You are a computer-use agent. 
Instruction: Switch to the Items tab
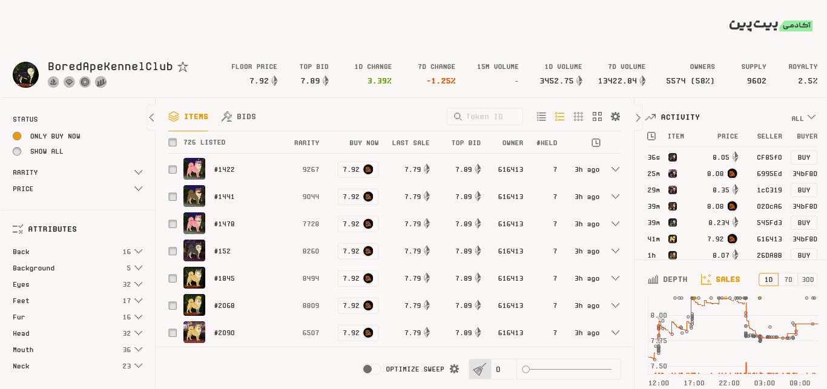pos(188,117)
